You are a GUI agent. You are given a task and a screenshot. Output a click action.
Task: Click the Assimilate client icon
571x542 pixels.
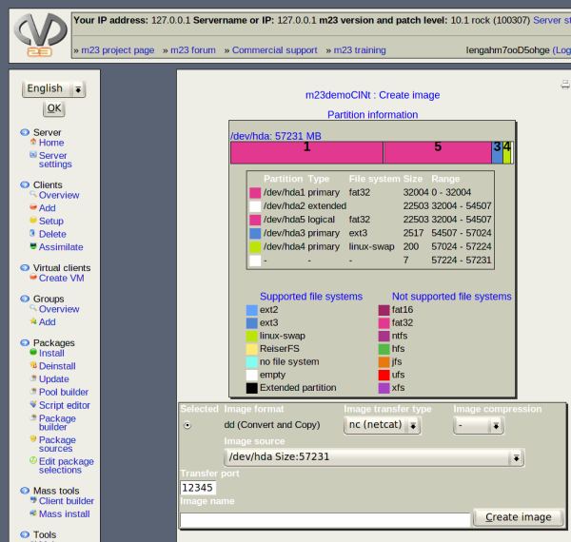[33, 247]
